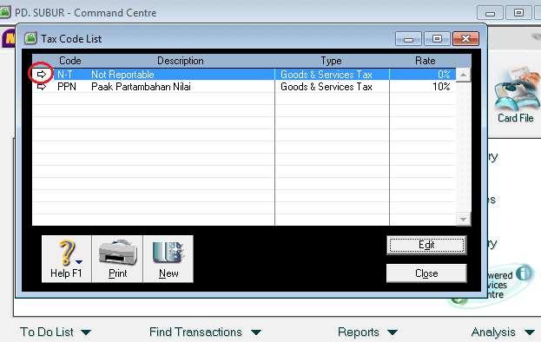Expand the Help F1 dropdown arrow
Screen dimensions: 541x342
click(79, 261)
